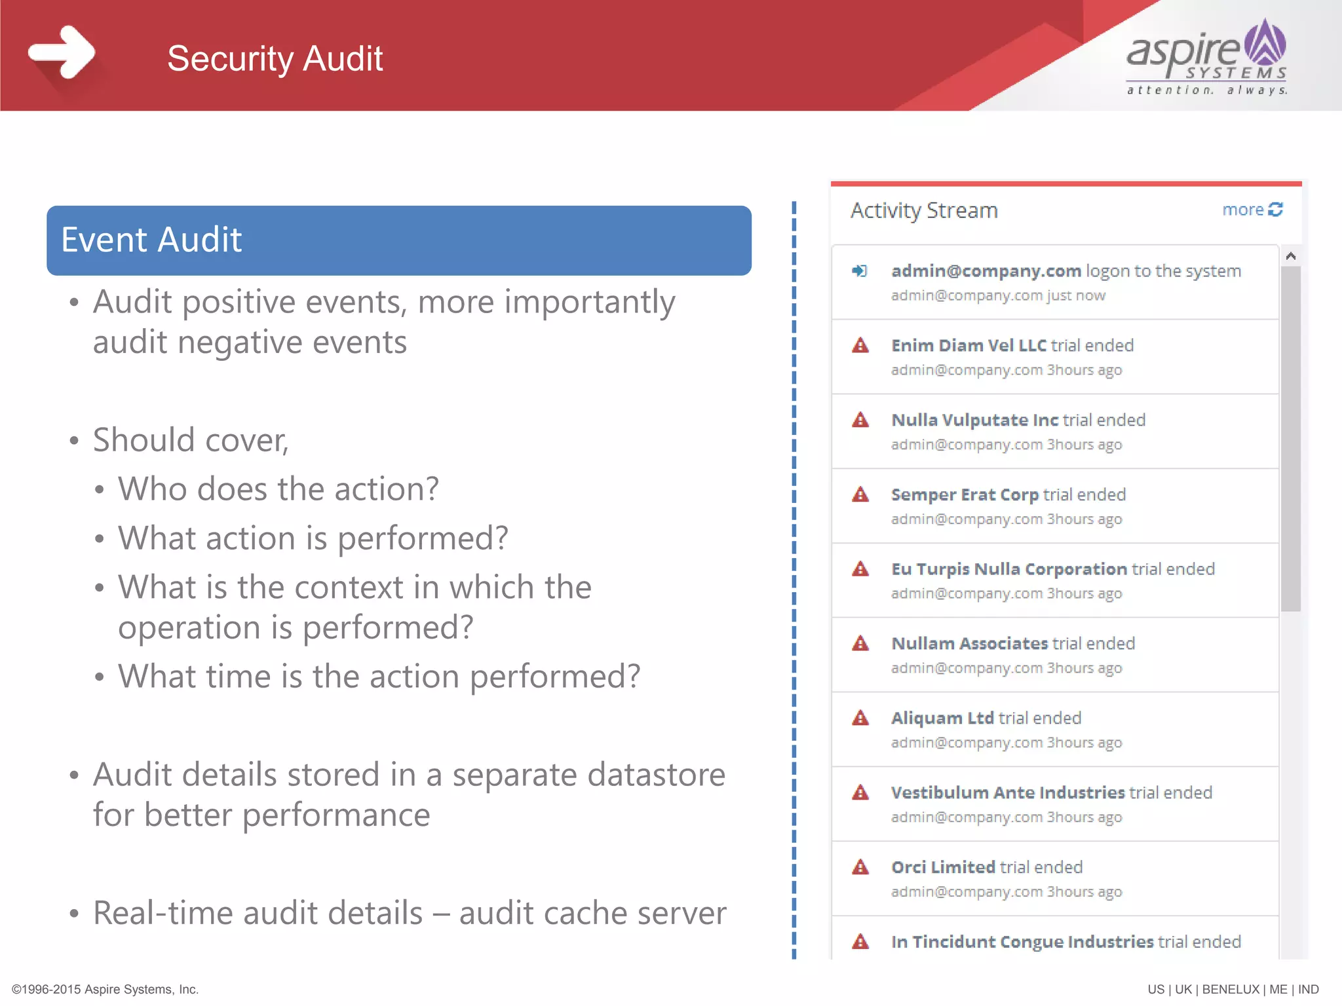This screenshot has height=1006, width=1342.
Task: Click the white arrow icon in header
Action: coord(63,52)
